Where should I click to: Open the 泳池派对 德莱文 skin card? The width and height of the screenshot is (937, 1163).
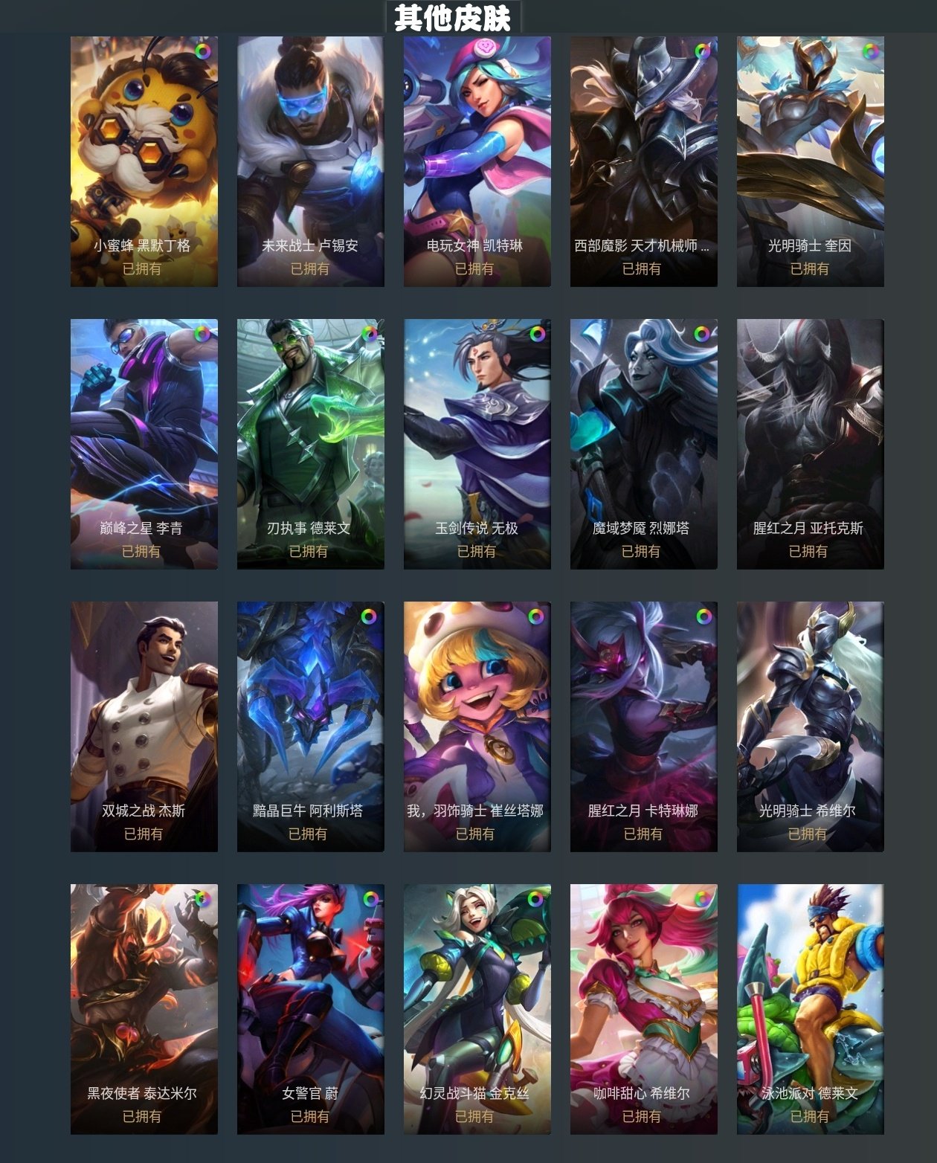tap(811, 1009)
